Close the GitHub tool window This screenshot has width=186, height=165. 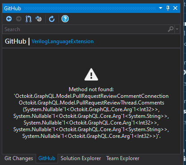click(x=175, y=8)
